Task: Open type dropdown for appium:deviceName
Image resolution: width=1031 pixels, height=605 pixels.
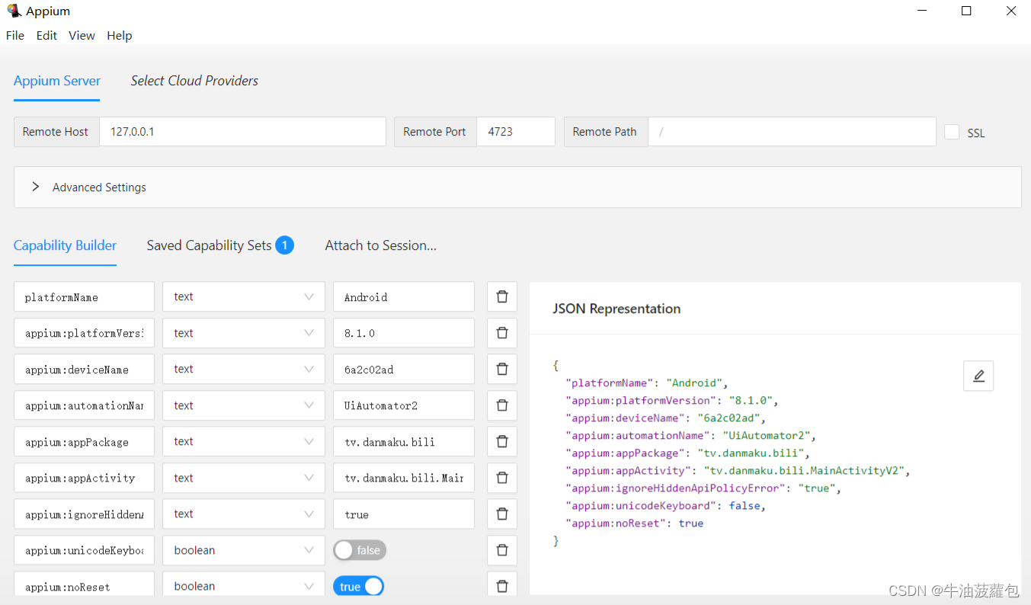Action: pyautogui.click(x=244, y=369)
